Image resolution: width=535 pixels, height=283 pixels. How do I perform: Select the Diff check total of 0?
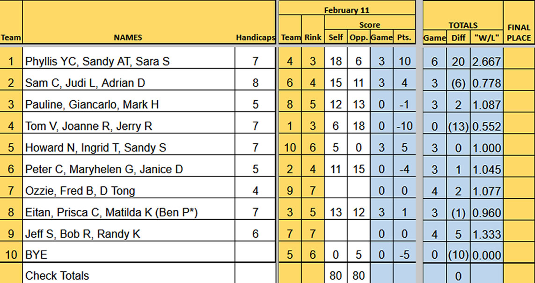coord(459,276)
